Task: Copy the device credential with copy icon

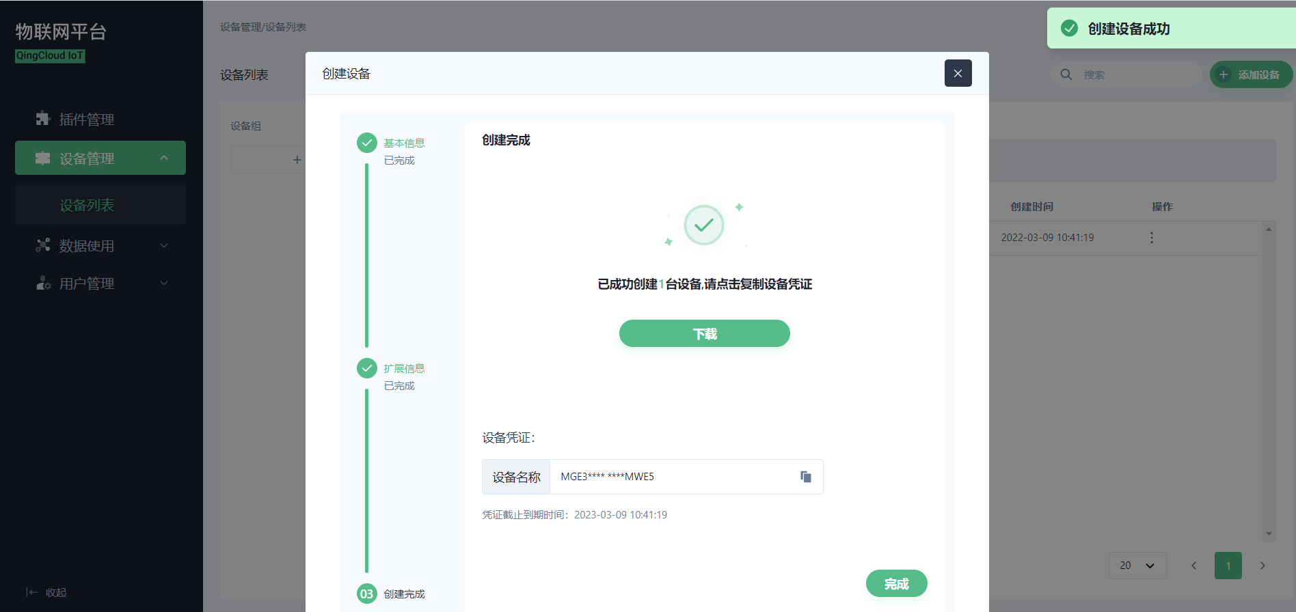Action: coord(806,477)
